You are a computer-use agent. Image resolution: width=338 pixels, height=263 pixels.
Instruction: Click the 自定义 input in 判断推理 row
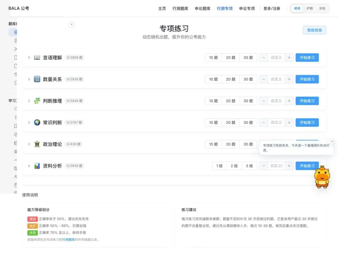tap(276, 101)
